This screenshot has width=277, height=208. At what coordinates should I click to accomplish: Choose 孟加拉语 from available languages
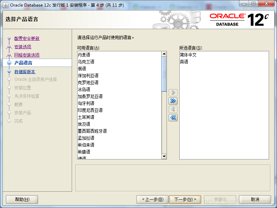(x=119, y=138)
